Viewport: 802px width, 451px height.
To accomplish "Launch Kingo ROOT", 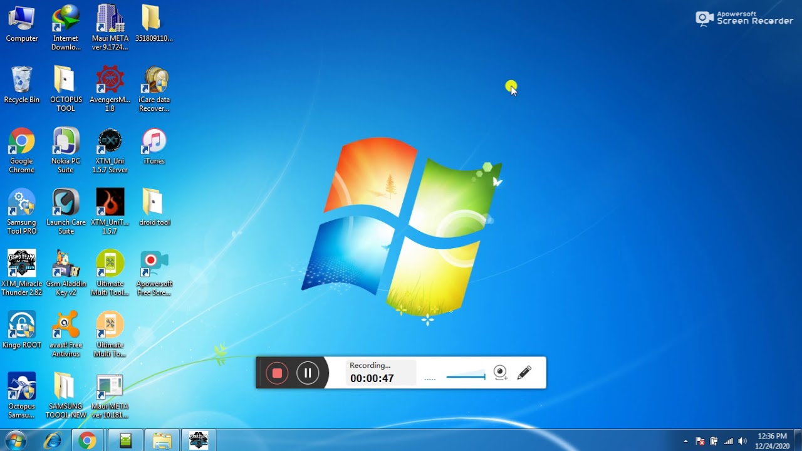I will [x=22, y=330].
